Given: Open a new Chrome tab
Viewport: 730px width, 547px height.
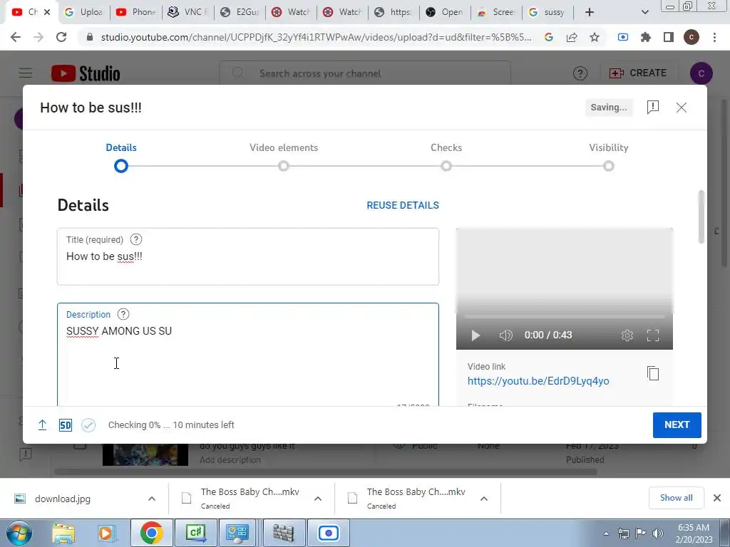Looking at the screenshot, I should 590,12.
